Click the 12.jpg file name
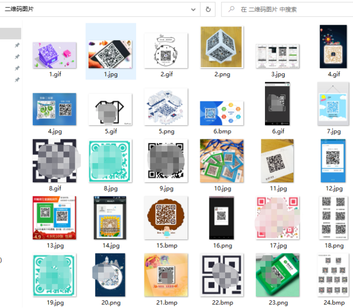Viewport: 353px width, 308px height. (334, 188)
